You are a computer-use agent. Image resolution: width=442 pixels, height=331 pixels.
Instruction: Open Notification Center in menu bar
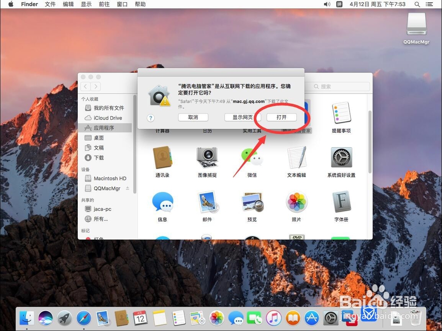click(x=429, y=4)
